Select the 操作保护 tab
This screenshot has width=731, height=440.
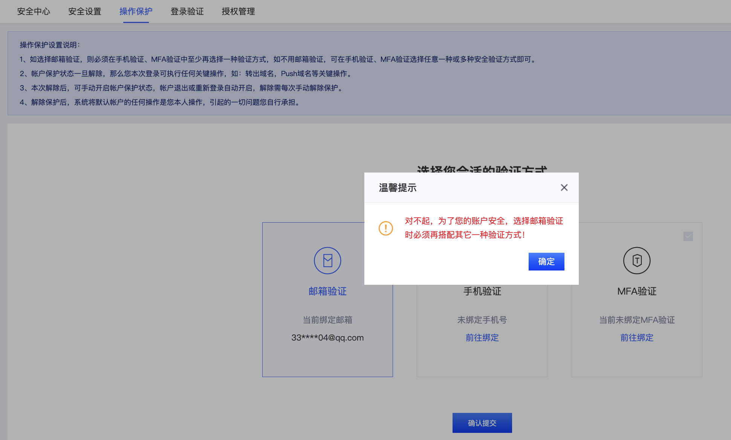pyautogui.click(x=136, y=11)
